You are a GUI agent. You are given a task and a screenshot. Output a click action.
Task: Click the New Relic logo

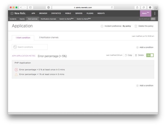18,14
